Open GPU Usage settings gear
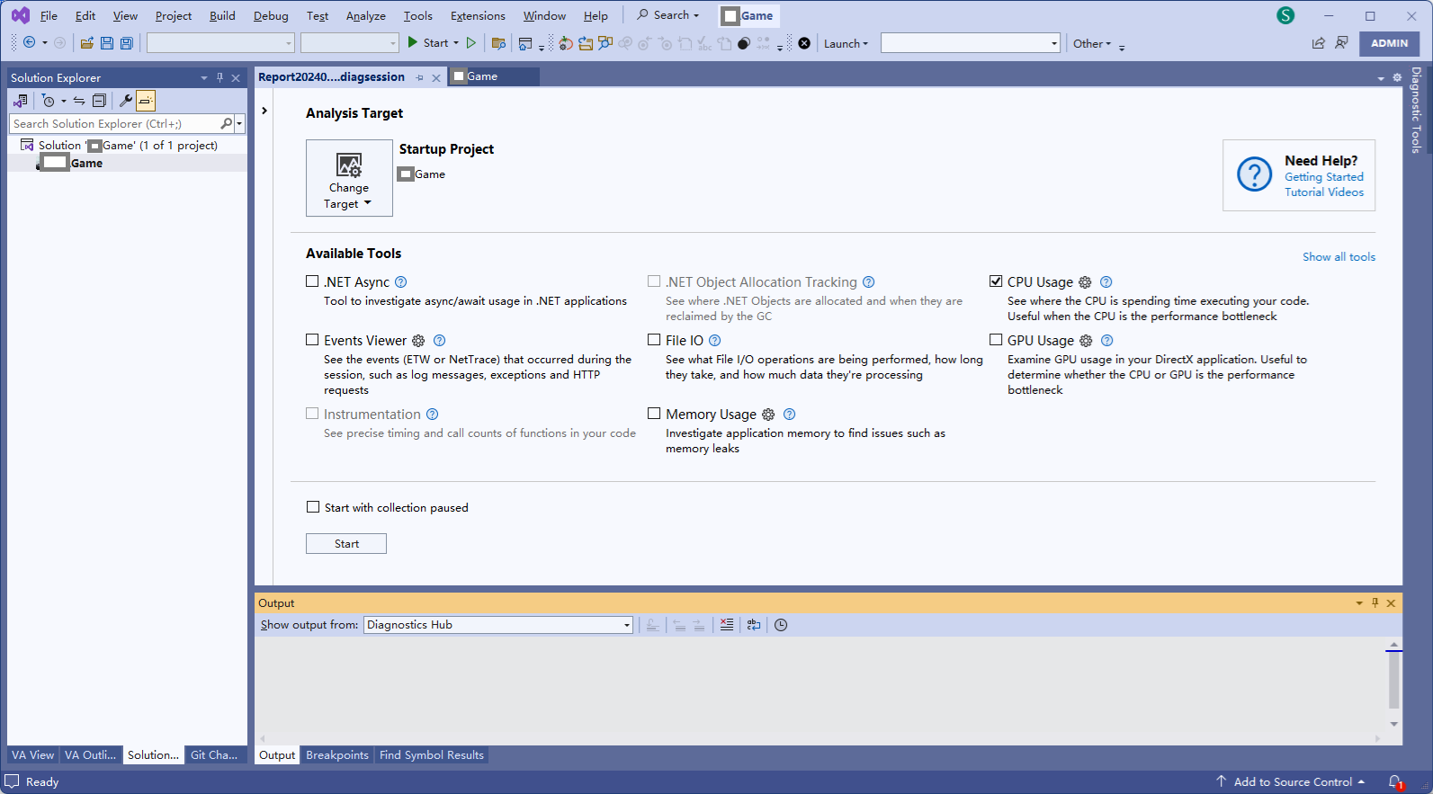Image resolution: width=1433 pixels, height=794 pixels. pos(1086,341)
